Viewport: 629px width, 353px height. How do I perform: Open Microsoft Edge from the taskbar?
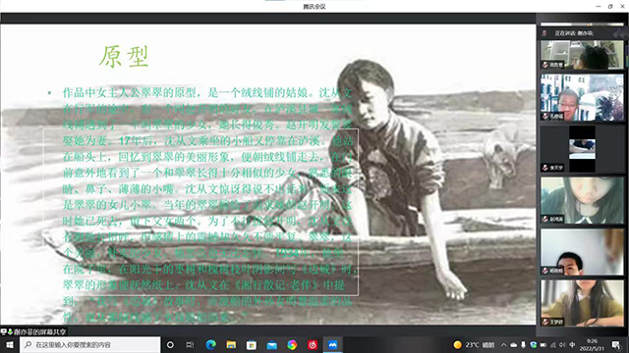[211, 344]
